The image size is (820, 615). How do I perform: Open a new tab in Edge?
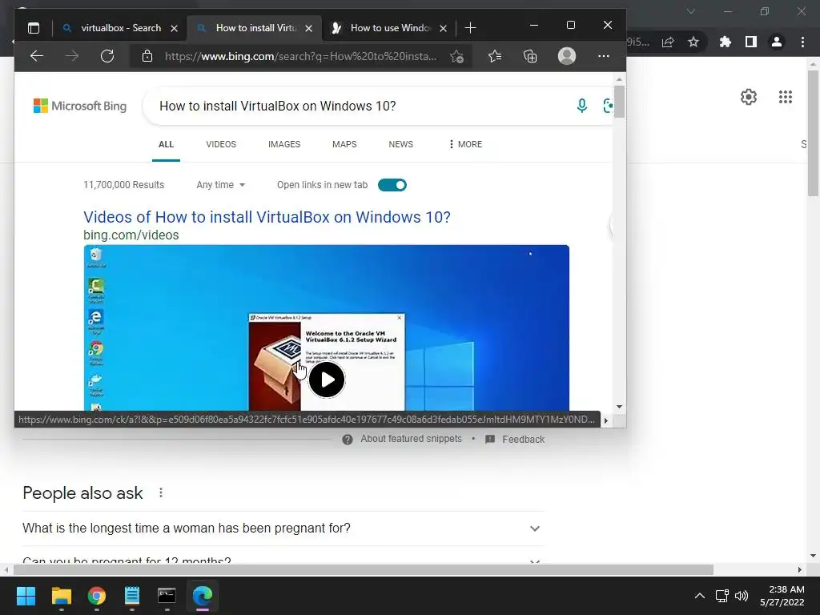pyautogui.click(x=470, y=28)
